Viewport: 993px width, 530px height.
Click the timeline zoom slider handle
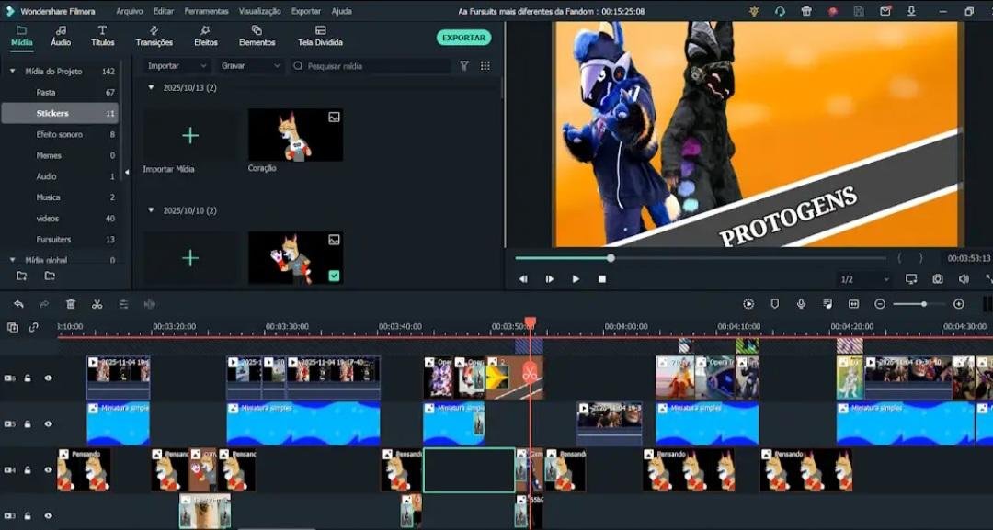click(x=924, y=304)
